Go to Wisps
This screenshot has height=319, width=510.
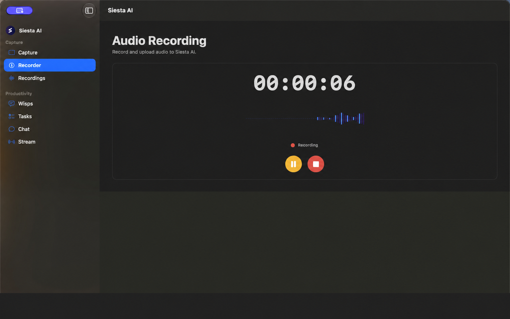click(x=50, y=104)
